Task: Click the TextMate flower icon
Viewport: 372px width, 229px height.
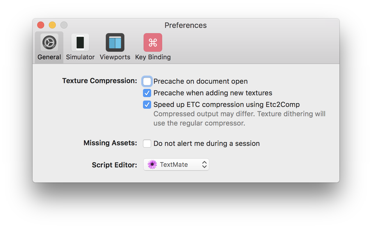Action: pyautogui.click(x=152, y=164)
